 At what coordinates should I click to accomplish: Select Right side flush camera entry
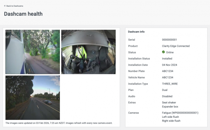coord(171,121)
